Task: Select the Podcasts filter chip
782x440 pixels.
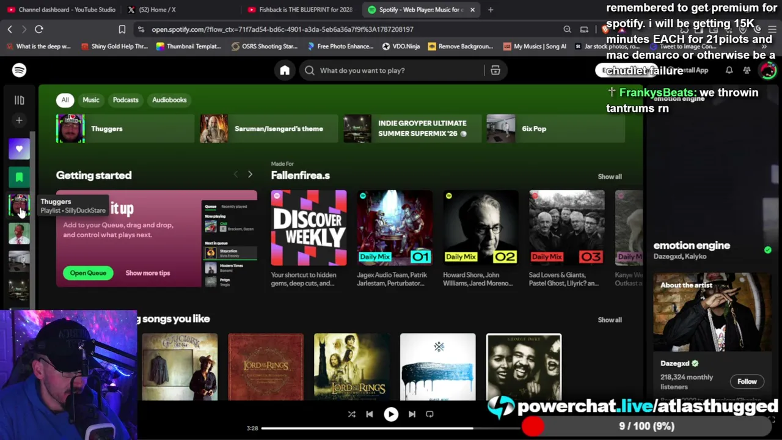Action: coord(126,100)
